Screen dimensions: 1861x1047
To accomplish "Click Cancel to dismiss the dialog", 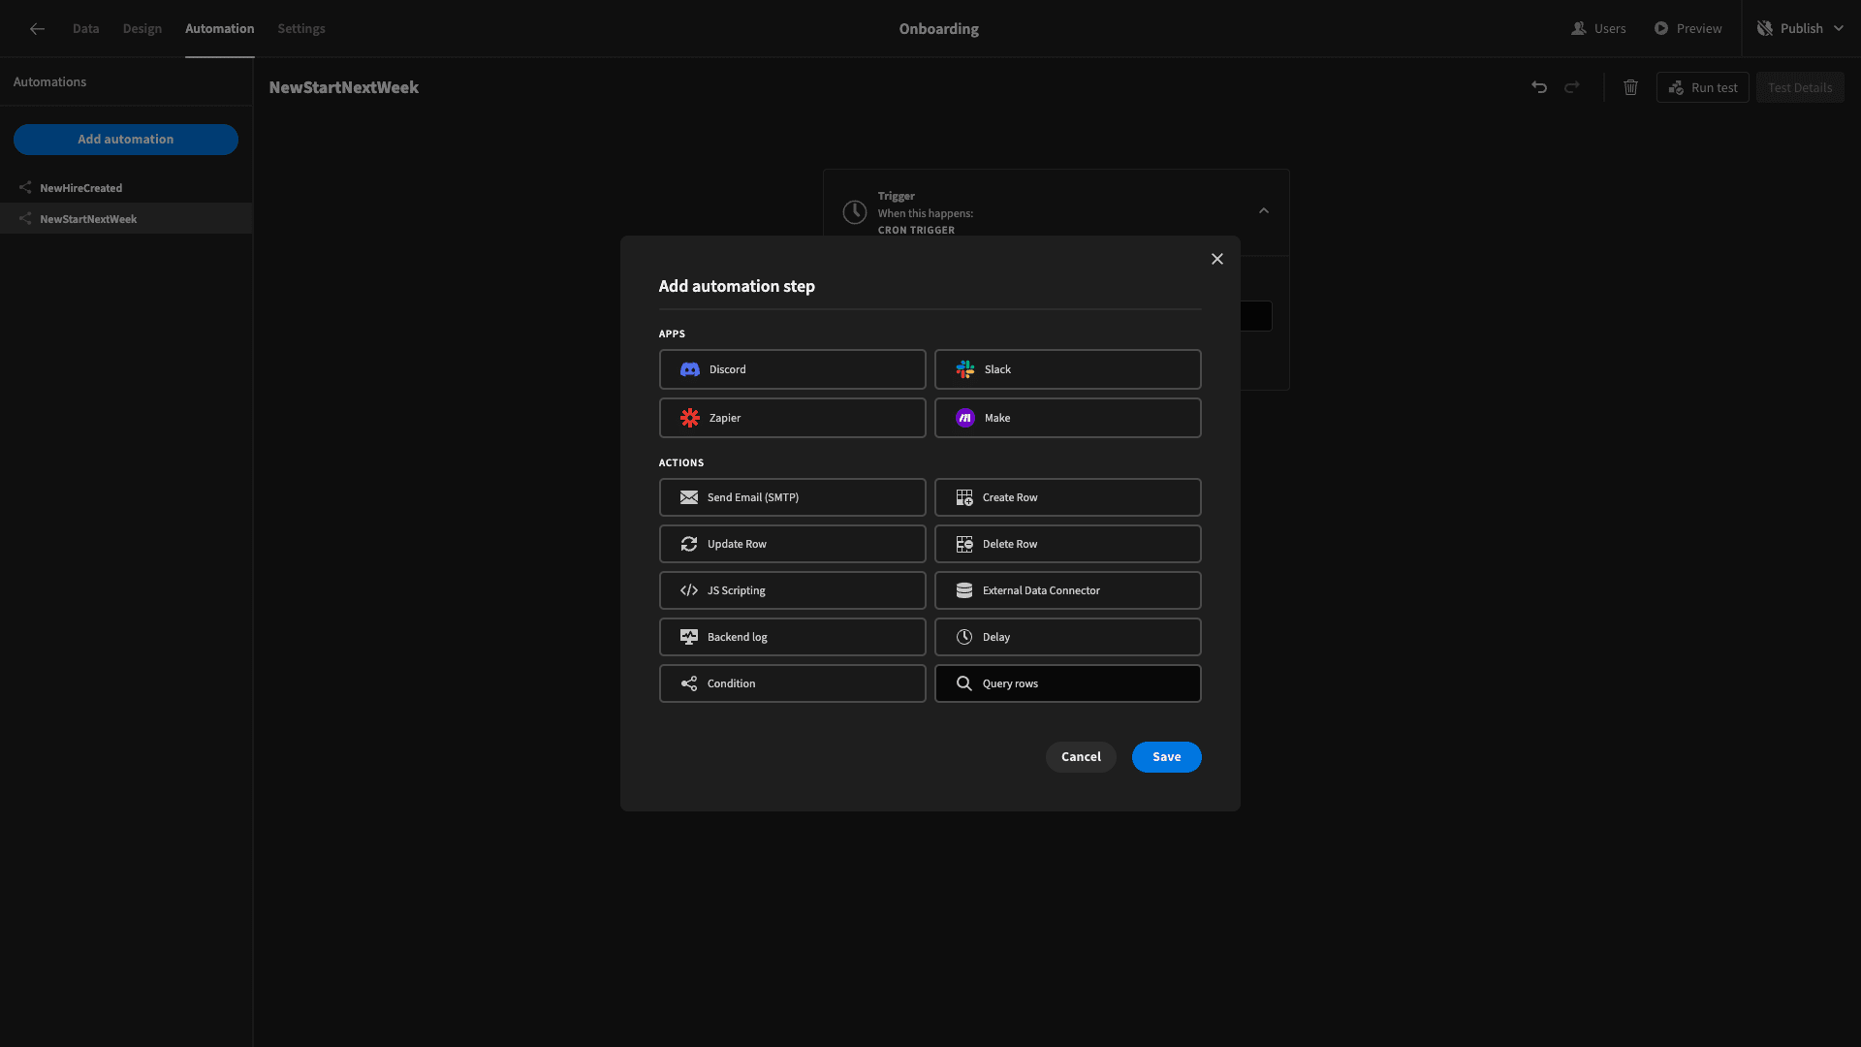I will pyautogui.click(x=1080, y=755).
